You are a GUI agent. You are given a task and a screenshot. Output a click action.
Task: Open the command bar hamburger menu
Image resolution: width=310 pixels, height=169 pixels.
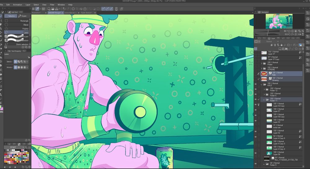(33, 9)
